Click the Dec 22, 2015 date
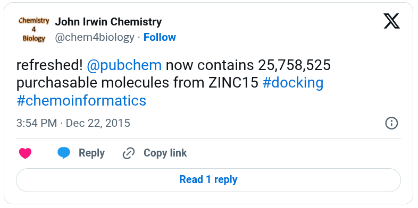The image size is (418, 208). (x=98, y=123)
